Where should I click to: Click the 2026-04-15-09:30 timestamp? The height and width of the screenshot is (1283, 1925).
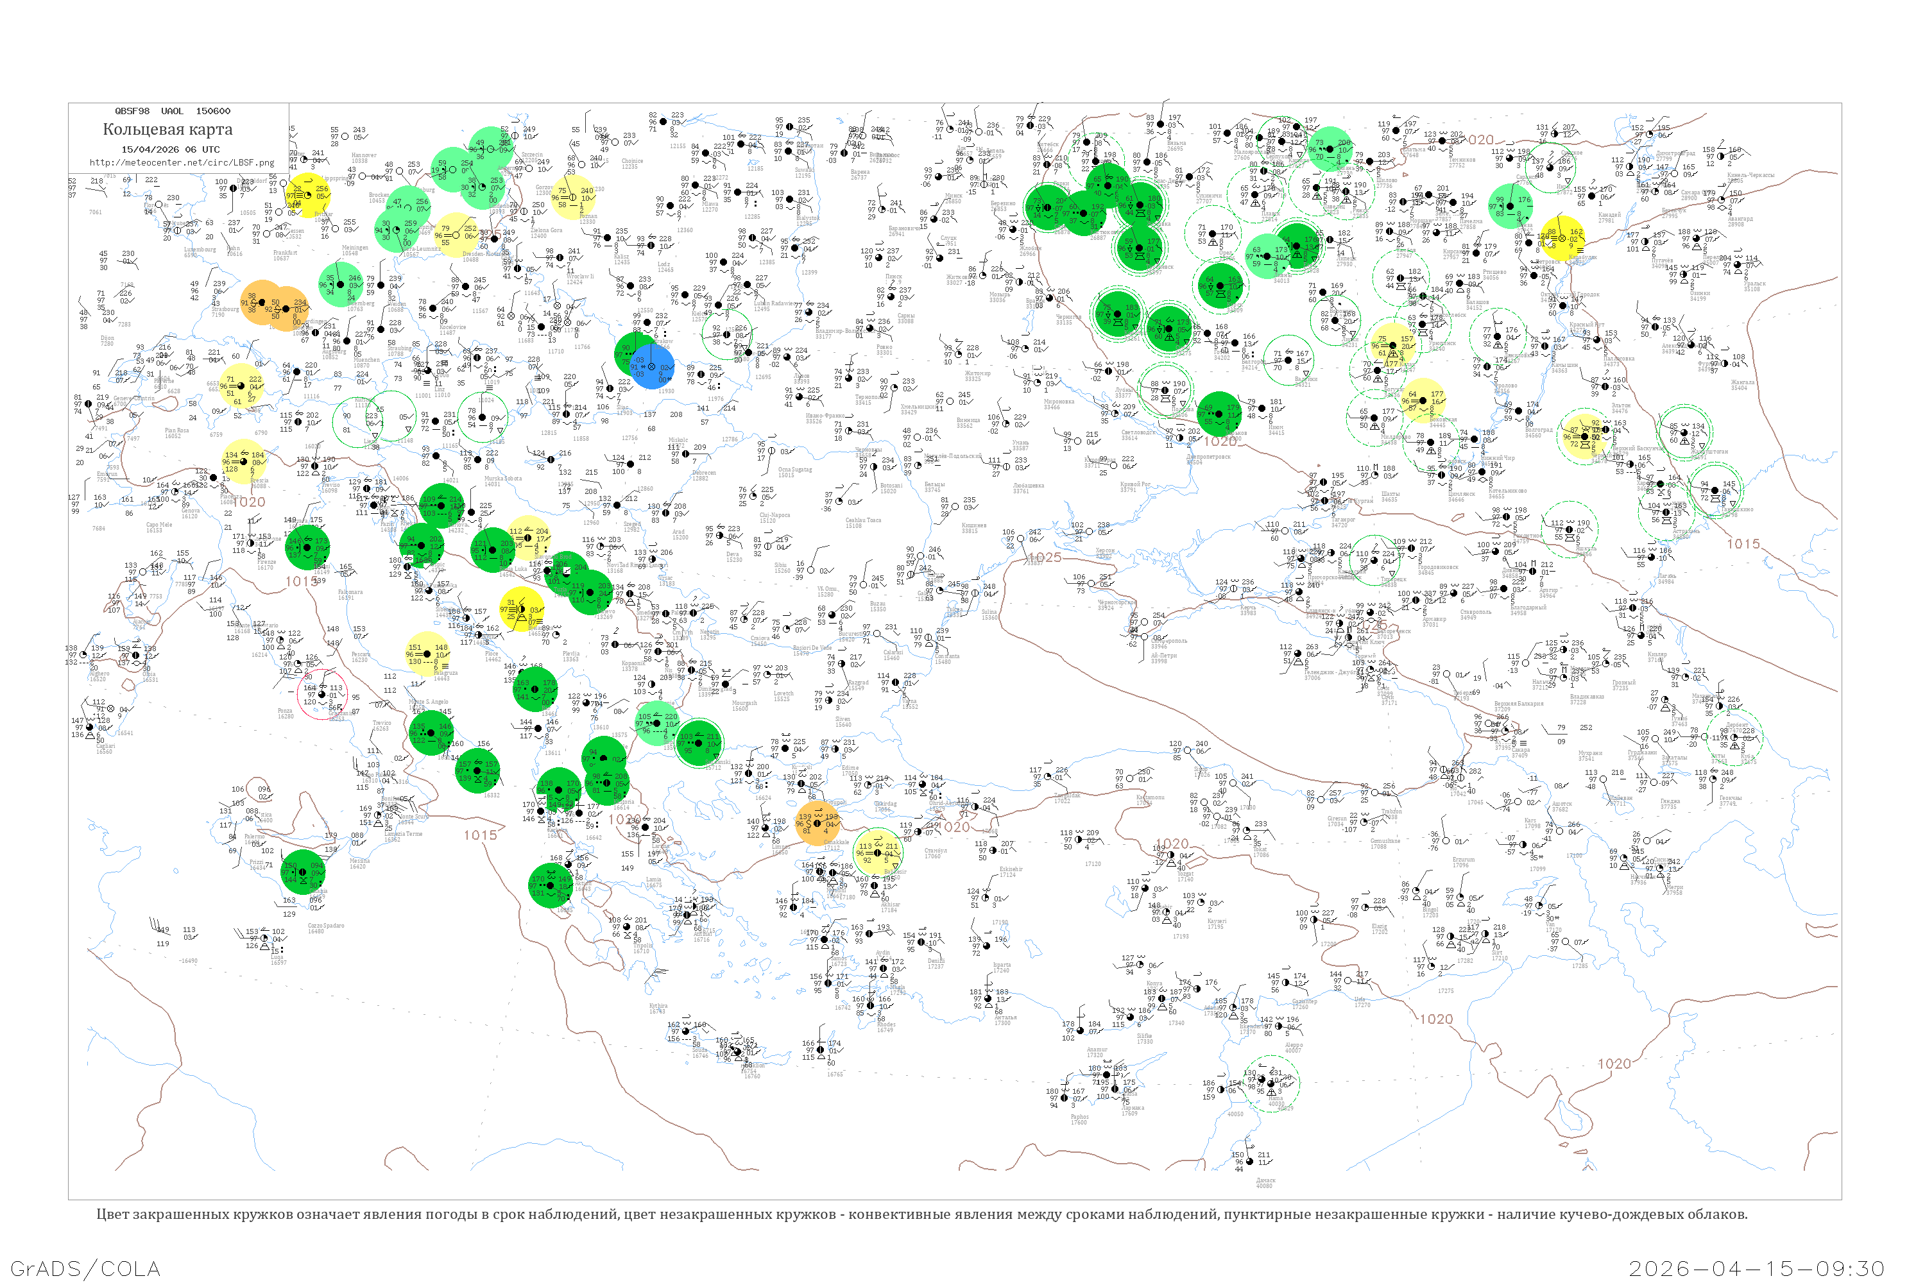click(x=1756, y=1268)
